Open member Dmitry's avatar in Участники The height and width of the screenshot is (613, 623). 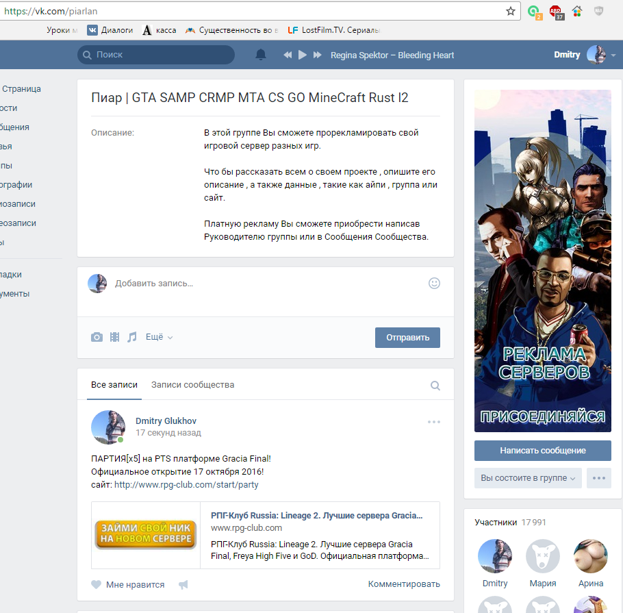point(495,555)
